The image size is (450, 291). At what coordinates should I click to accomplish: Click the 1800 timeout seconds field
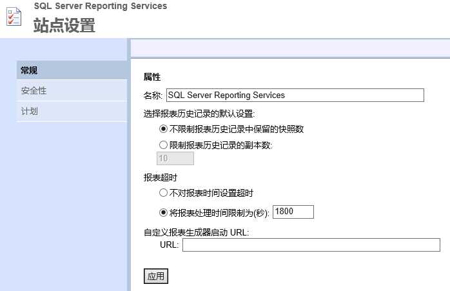pos(293,212)
